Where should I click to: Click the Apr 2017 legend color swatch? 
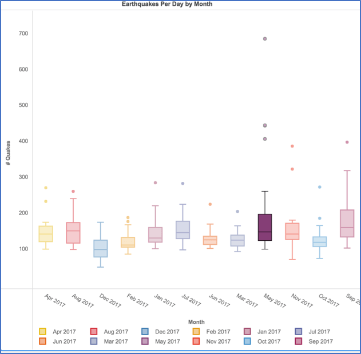tap(42, 332)
